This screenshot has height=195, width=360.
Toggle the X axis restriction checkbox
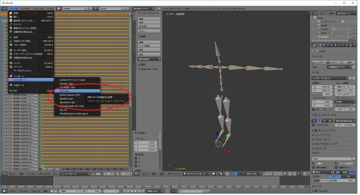[x=136, y=158]
